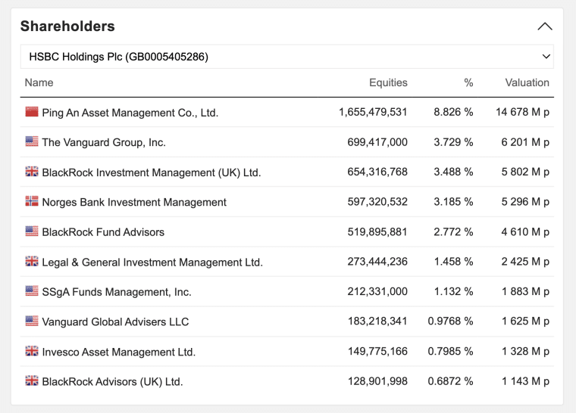Viewport: 576px width, 413px height.
Task: Open Ping An Asset Management Co., Ltd.
Action: pos(130,113)
